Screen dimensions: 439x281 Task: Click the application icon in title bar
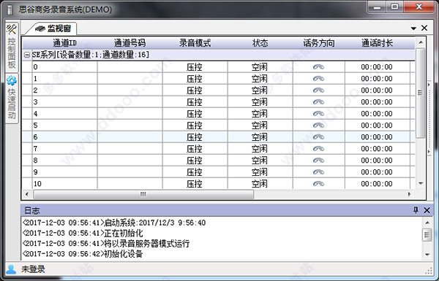coord(10,10)
